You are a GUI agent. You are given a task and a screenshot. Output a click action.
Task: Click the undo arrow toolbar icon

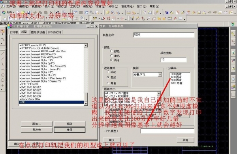click(x=57, y=13)
